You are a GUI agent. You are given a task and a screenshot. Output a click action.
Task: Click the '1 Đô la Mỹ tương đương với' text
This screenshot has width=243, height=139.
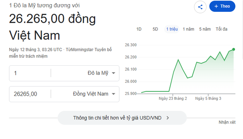(44, 5)
